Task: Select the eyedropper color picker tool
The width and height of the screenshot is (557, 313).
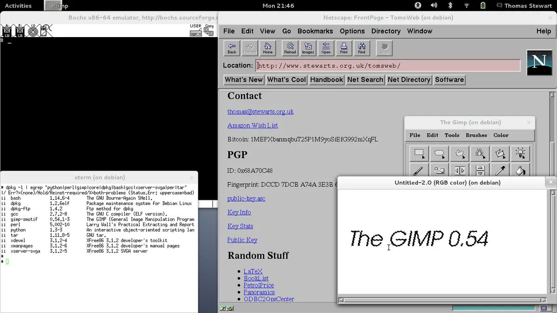Action: [500, 171]
